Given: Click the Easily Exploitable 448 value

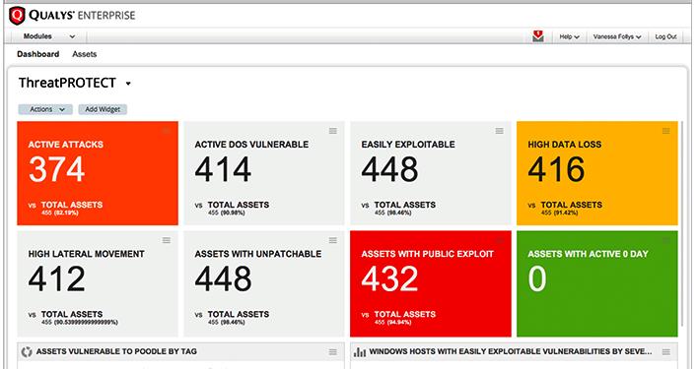Looking at the screenshot, I should tap(389, 170).
